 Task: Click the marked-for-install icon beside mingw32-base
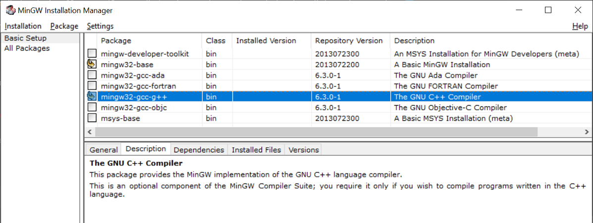(x=92, y=64)
